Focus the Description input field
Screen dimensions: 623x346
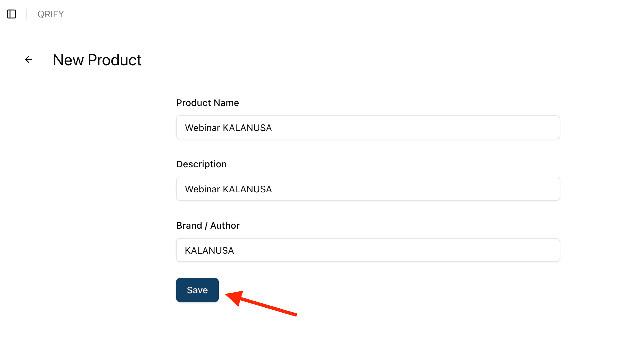coord(368,189)
